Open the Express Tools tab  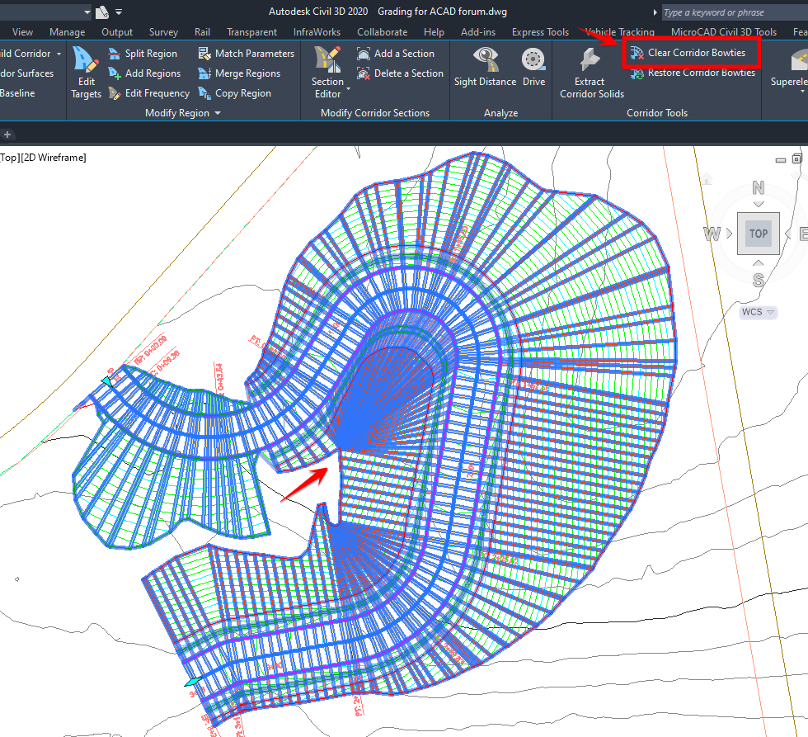pyautogui.click(x=539, y=31)
